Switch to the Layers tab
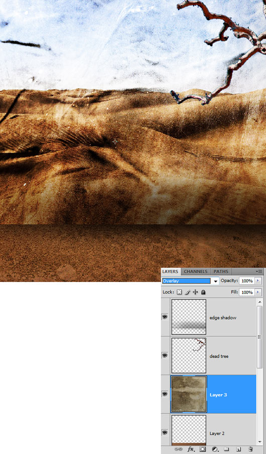The height and width of the screenshot is (454, 266). click(170, 271)
